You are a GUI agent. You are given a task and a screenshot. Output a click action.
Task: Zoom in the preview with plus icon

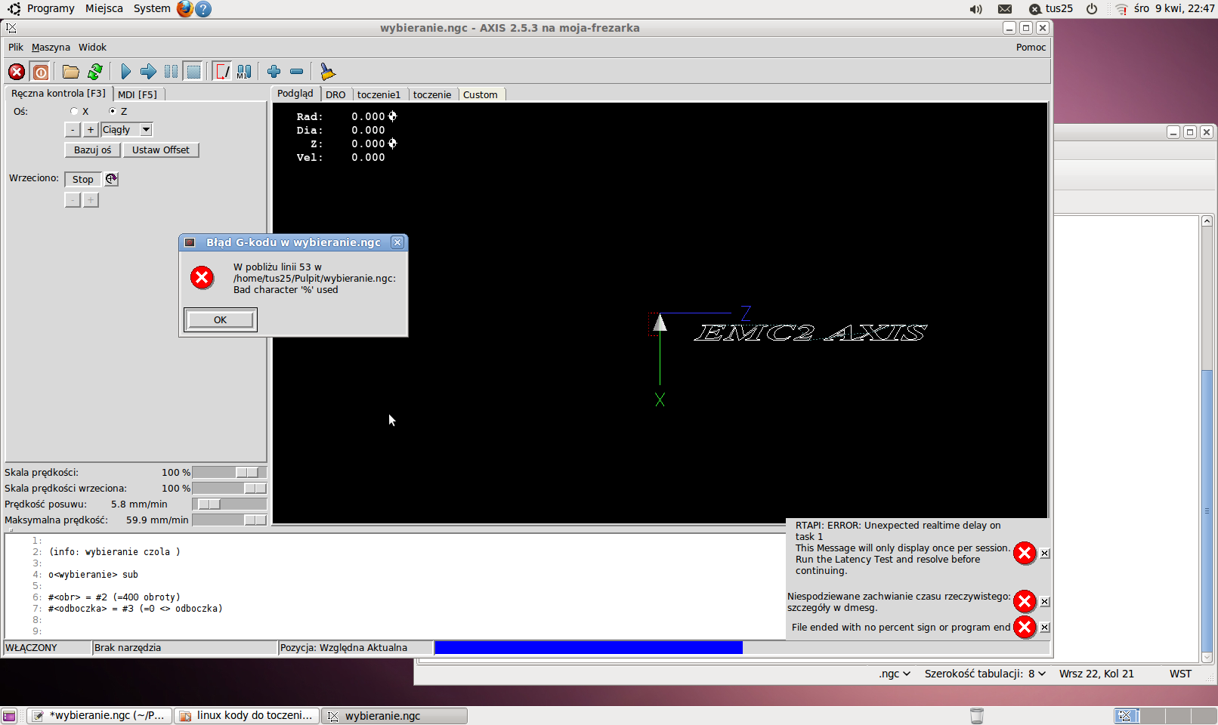click(274, 71)
